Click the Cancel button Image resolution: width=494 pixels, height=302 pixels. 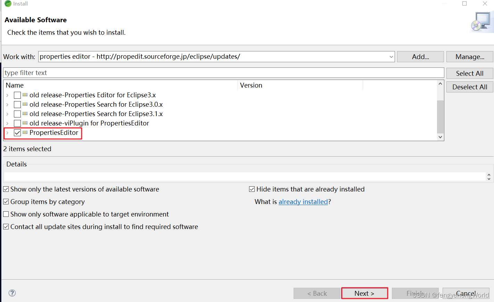[x=466, y=293]
